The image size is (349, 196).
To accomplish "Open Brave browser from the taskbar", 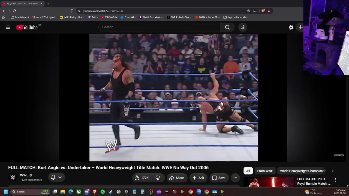I will click(95, 192).
